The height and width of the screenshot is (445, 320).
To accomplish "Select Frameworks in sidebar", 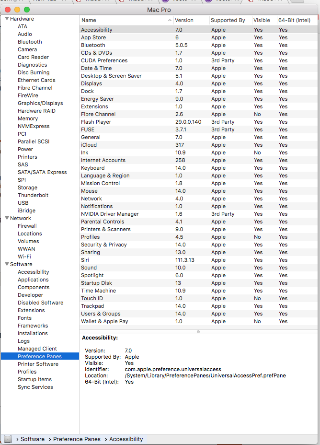I will pyautogui.click(x=33, y=326).
